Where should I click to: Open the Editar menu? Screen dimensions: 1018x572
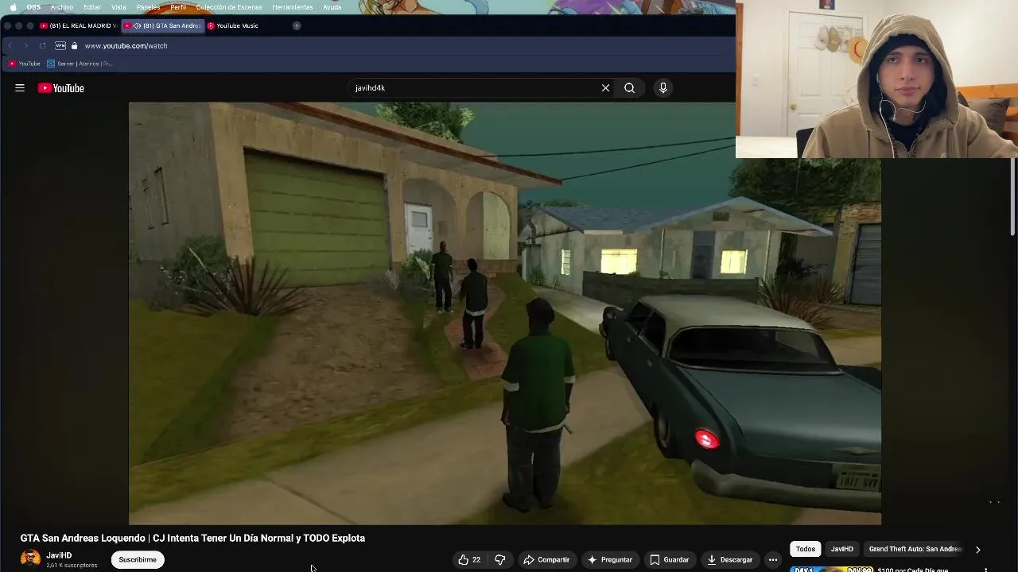92,7
